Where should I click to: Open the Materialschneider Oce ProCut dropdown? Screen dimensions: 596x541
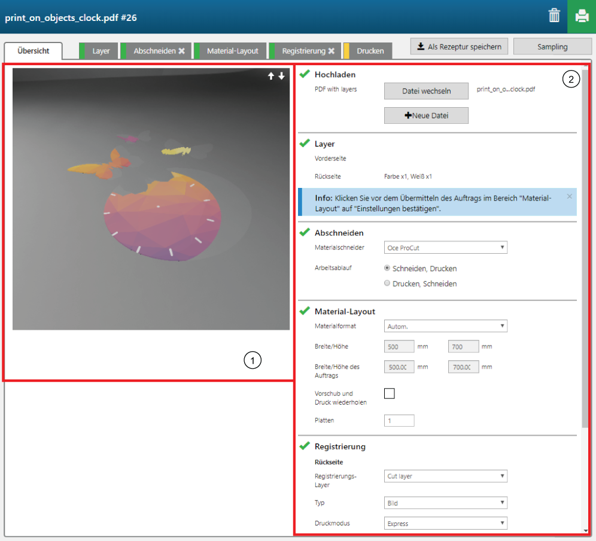tap(445, 247)
